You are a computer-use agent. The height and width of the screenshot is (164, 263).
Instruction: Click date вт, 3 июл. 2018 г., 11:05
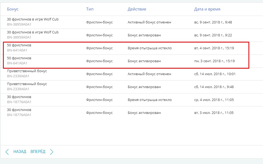(214, 113)
